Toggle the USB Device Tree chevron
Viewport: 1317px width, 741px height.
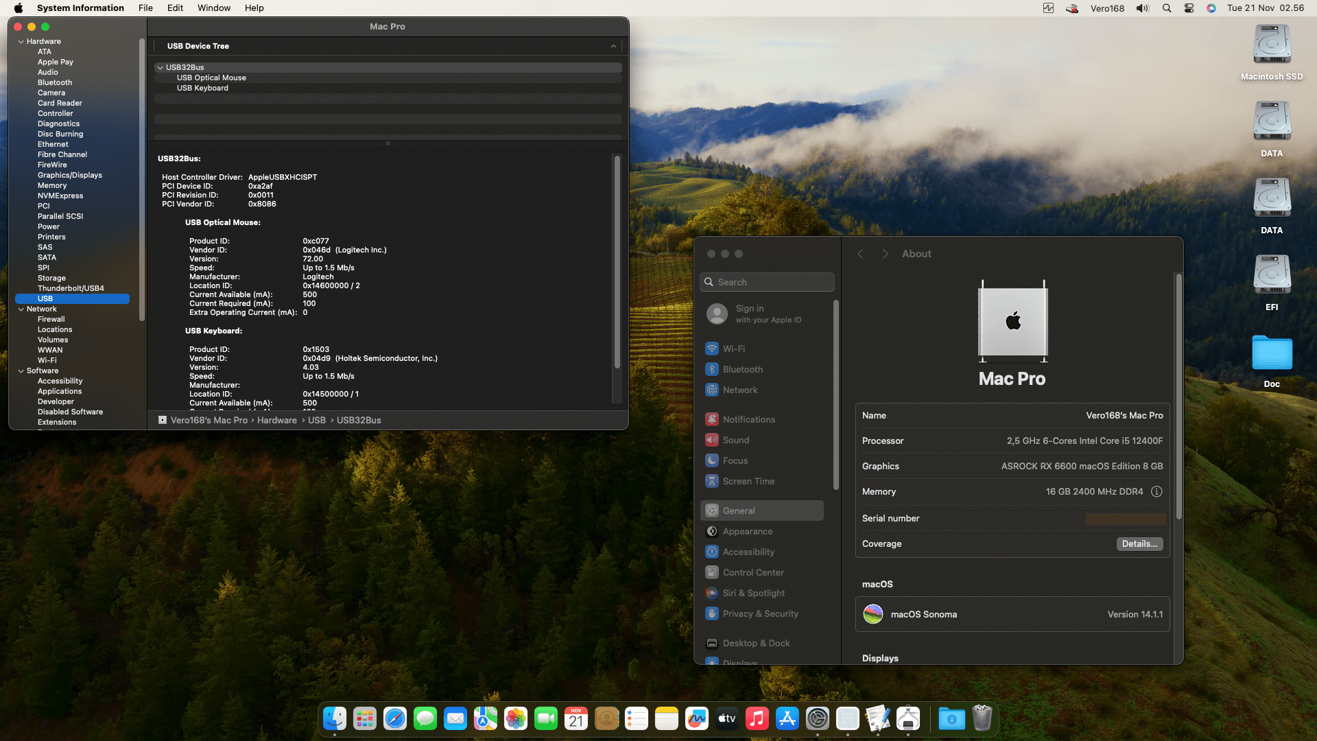tap(613, 46)
